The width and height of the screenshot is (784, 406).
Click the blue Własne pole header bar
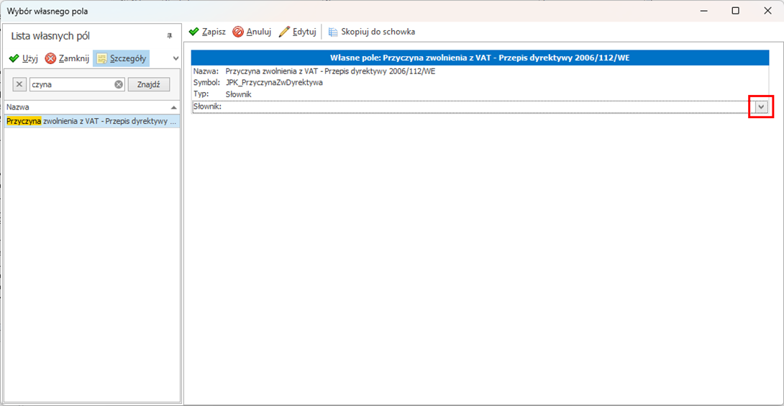pyautogui.click(x=480, y=58)
